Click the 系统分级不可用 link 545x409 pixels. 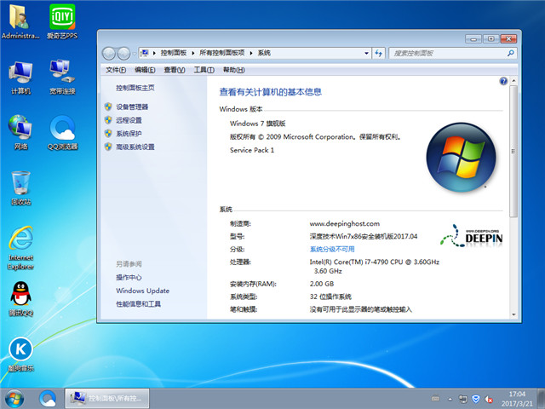coord(332,249)
